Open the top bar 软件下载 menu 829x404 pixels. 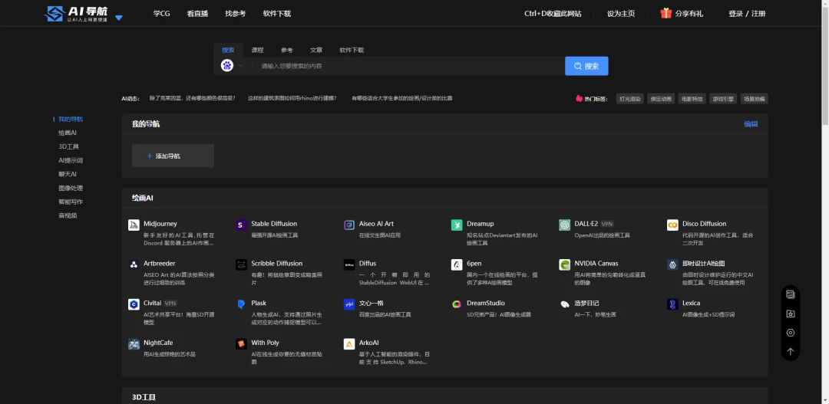point(277,14)
